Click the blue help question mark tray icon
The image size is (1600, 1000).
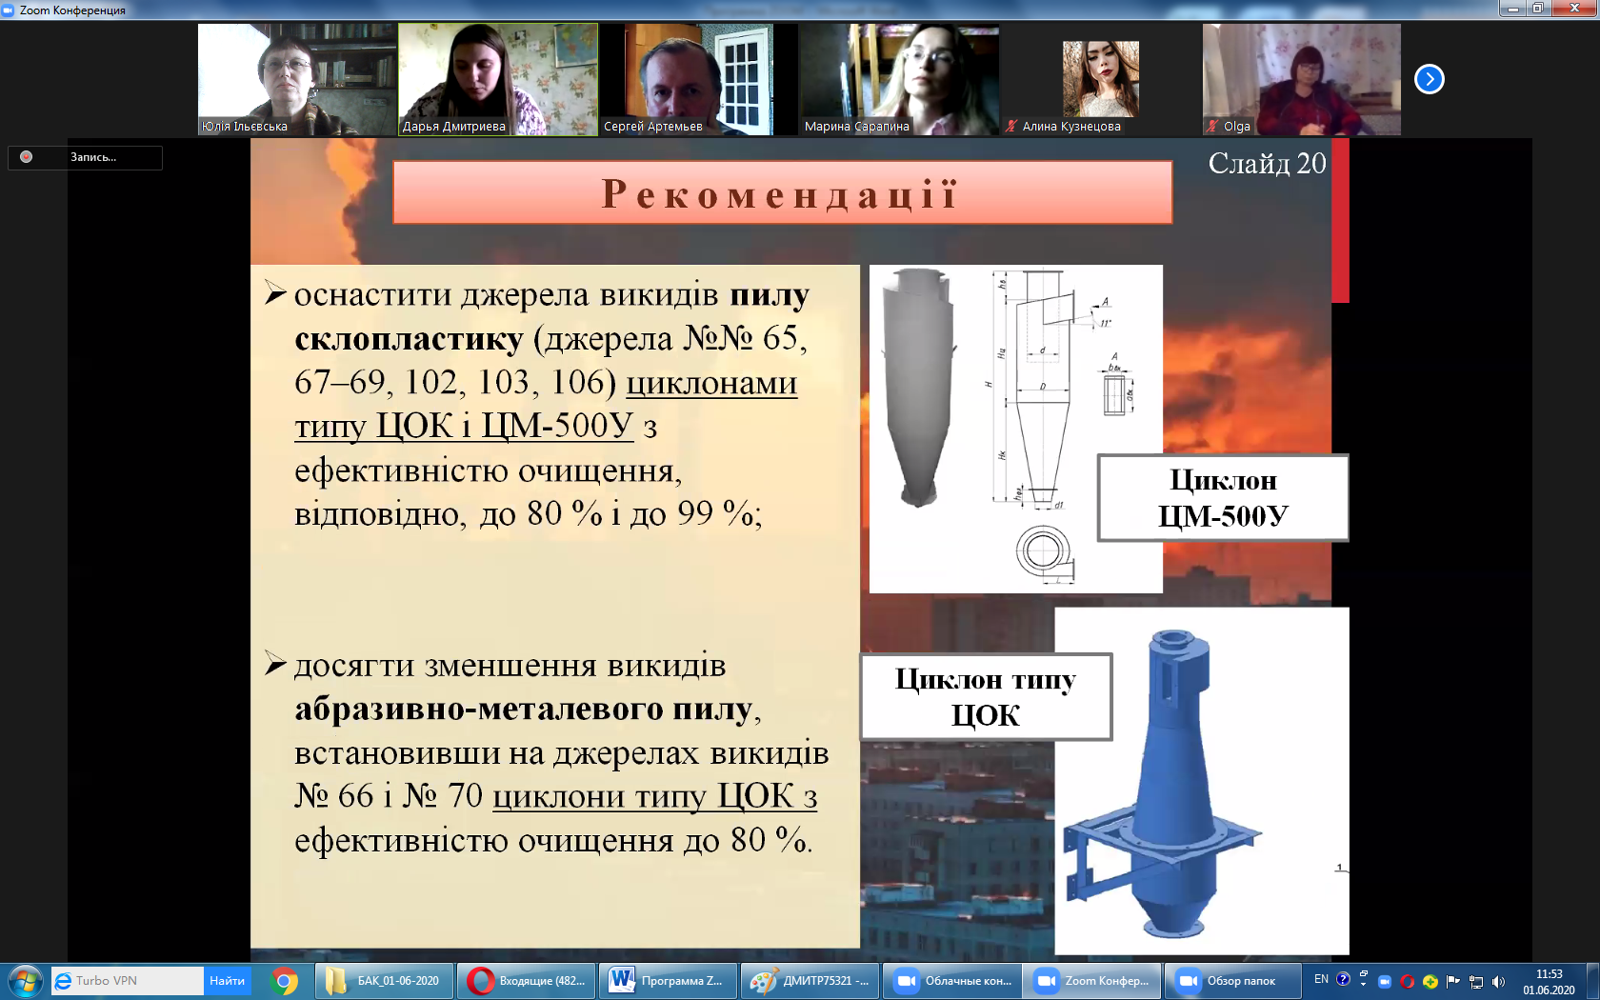pos(1343,979)
